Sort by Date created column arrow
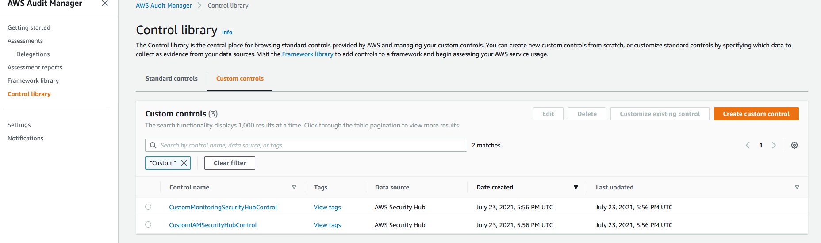Viewport: 821px width, 243px height. [x=576, y=187]
